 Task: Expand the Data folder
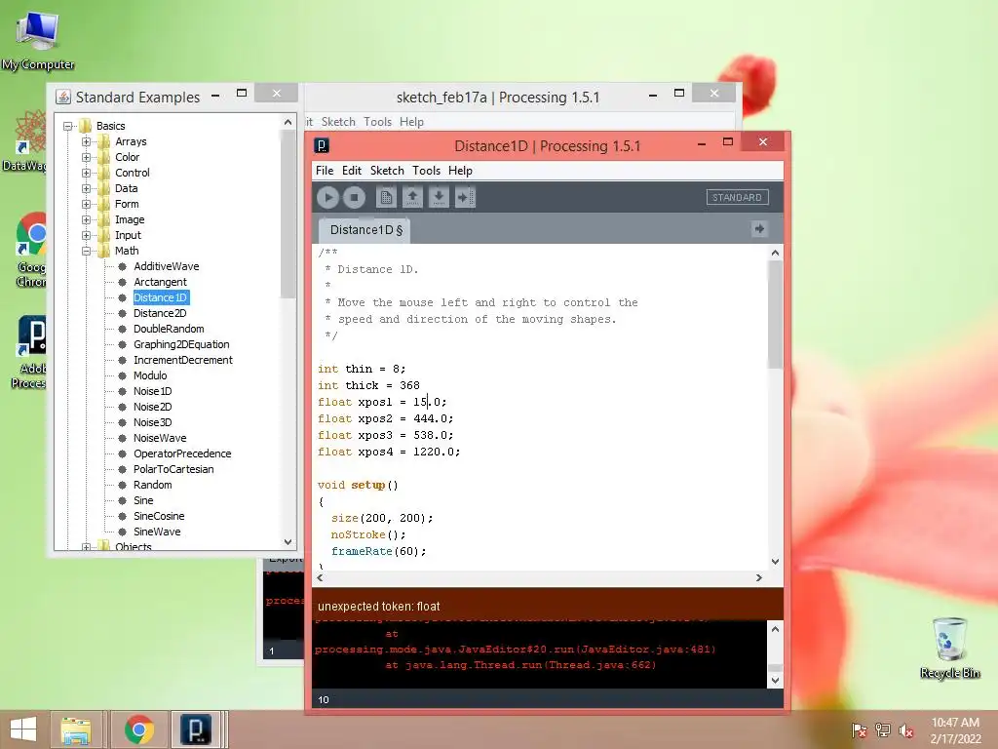pyautogui.click(x=86, y=188)
